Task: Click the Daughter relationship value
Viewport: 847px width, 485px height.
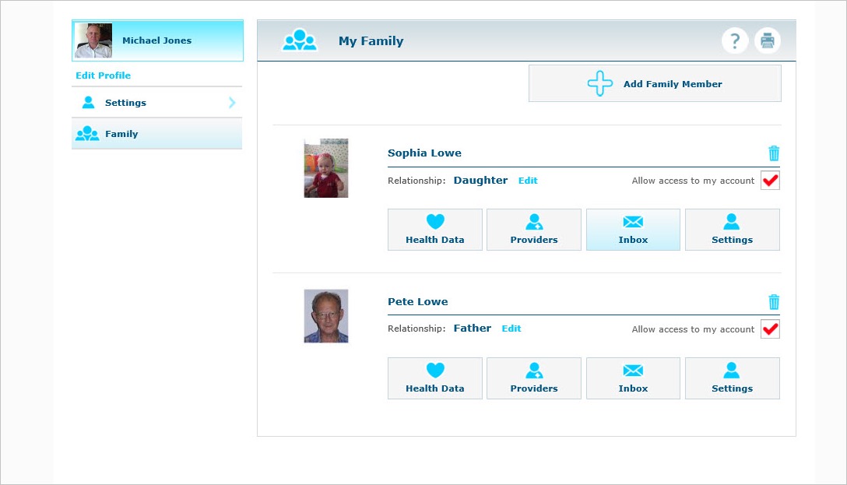Action: [x=480, y=181]
